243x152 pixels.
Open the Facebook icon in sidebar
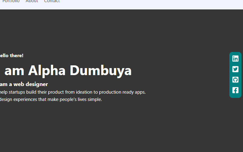pyautogui.click(x=235, y=90)
